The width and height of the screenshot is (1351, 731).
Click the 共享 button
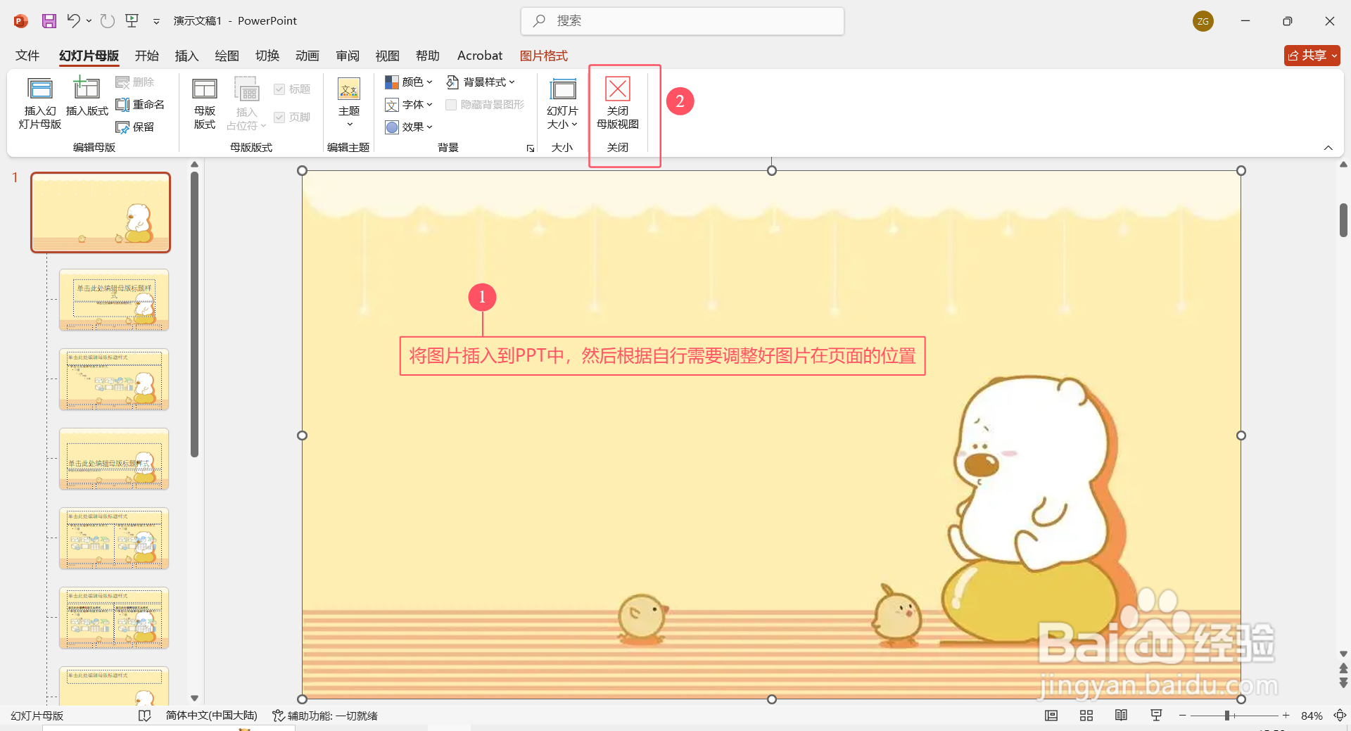point(1312,56)
